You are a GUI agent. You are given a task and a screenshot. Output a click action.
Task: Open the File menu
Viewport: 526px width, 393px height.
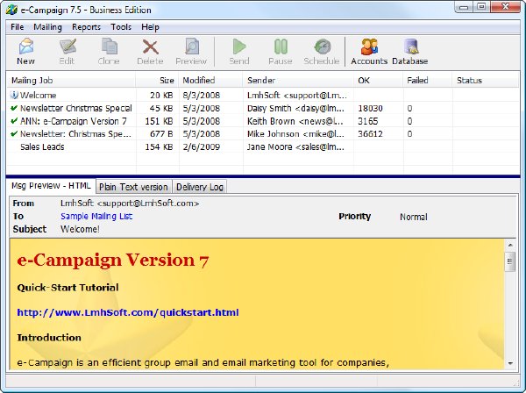point(18,27)
